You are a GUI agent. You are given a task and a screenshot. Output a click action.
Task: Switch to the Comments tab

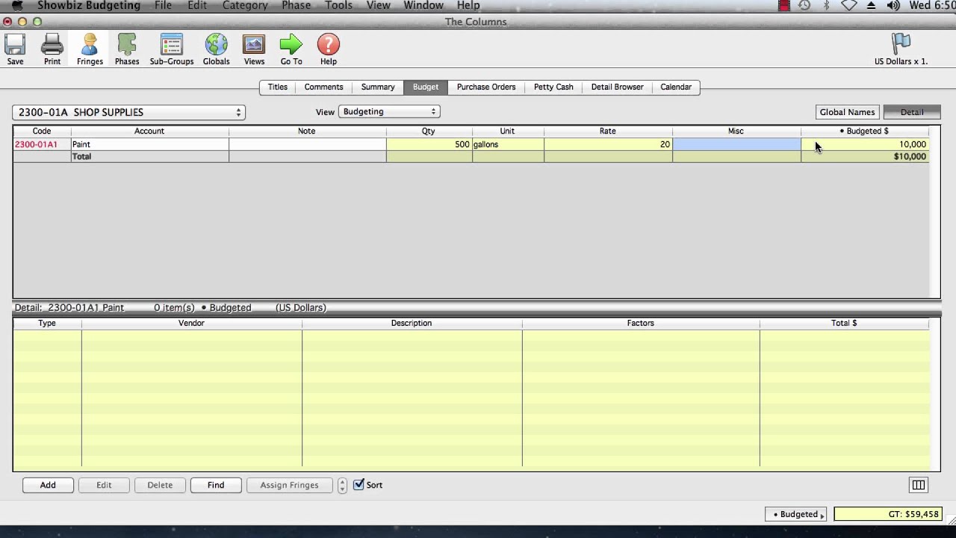tap(323, 87)
